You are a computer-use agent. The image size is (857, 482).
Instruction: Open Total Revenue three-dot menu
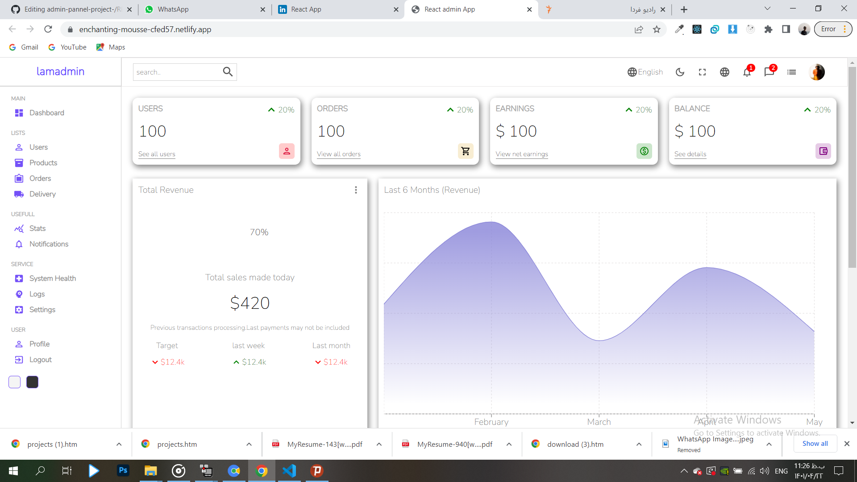point(356,190)
